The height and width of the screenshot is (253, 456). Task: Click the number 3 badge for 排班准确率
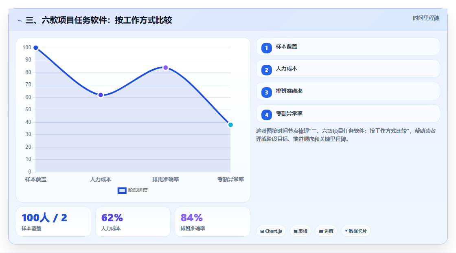(x=266, y=92)
